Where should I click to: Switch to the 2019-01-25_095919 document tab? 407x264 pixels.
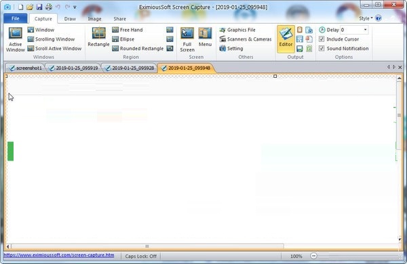(74, 68)
